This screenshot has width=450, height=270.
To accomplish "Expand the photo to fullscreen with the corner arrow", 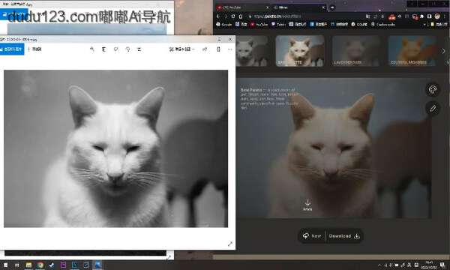I will 230,244.
